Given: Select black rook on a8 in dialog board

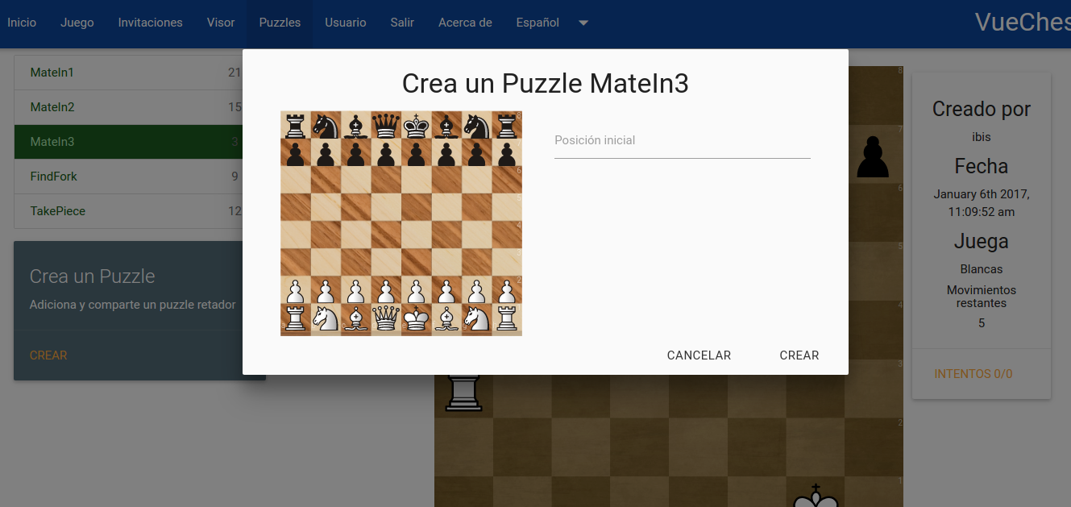Looking at the screenshot, I should point(296,125).
